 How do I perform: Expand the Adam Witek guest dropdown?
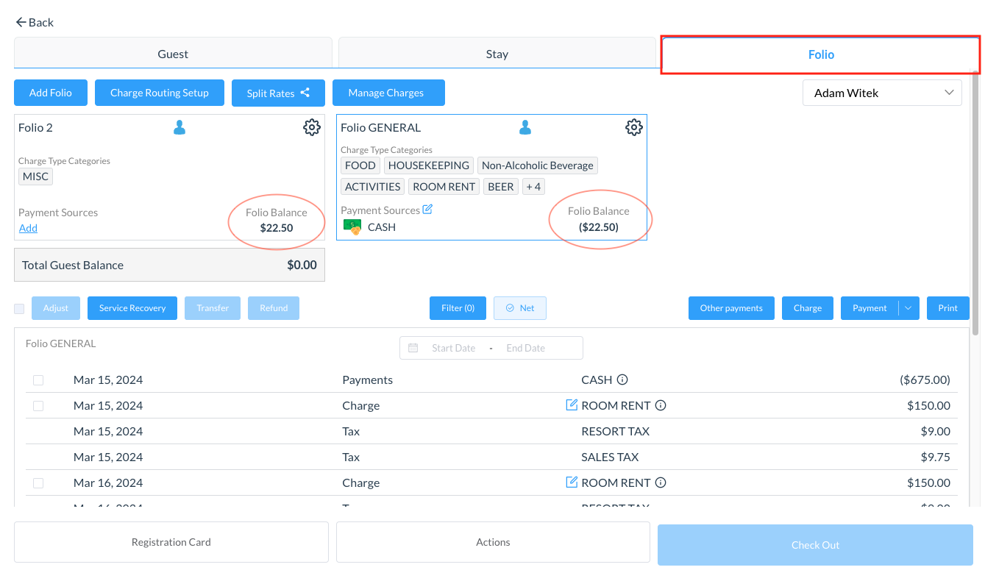click(x=881, y=93)
